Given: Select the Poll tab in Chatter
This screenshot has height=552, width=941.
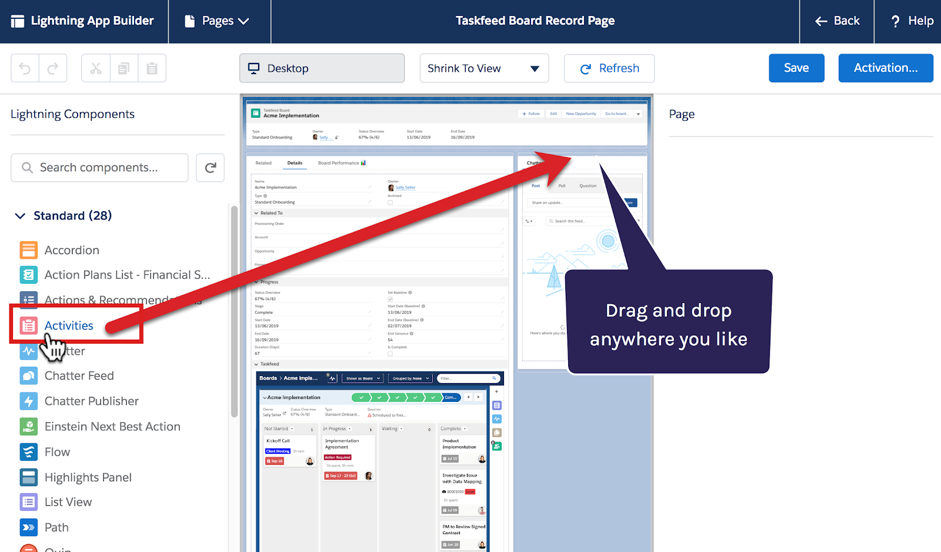Looking at the screenshot, I should pyautogui.click(x=562, y=185).
